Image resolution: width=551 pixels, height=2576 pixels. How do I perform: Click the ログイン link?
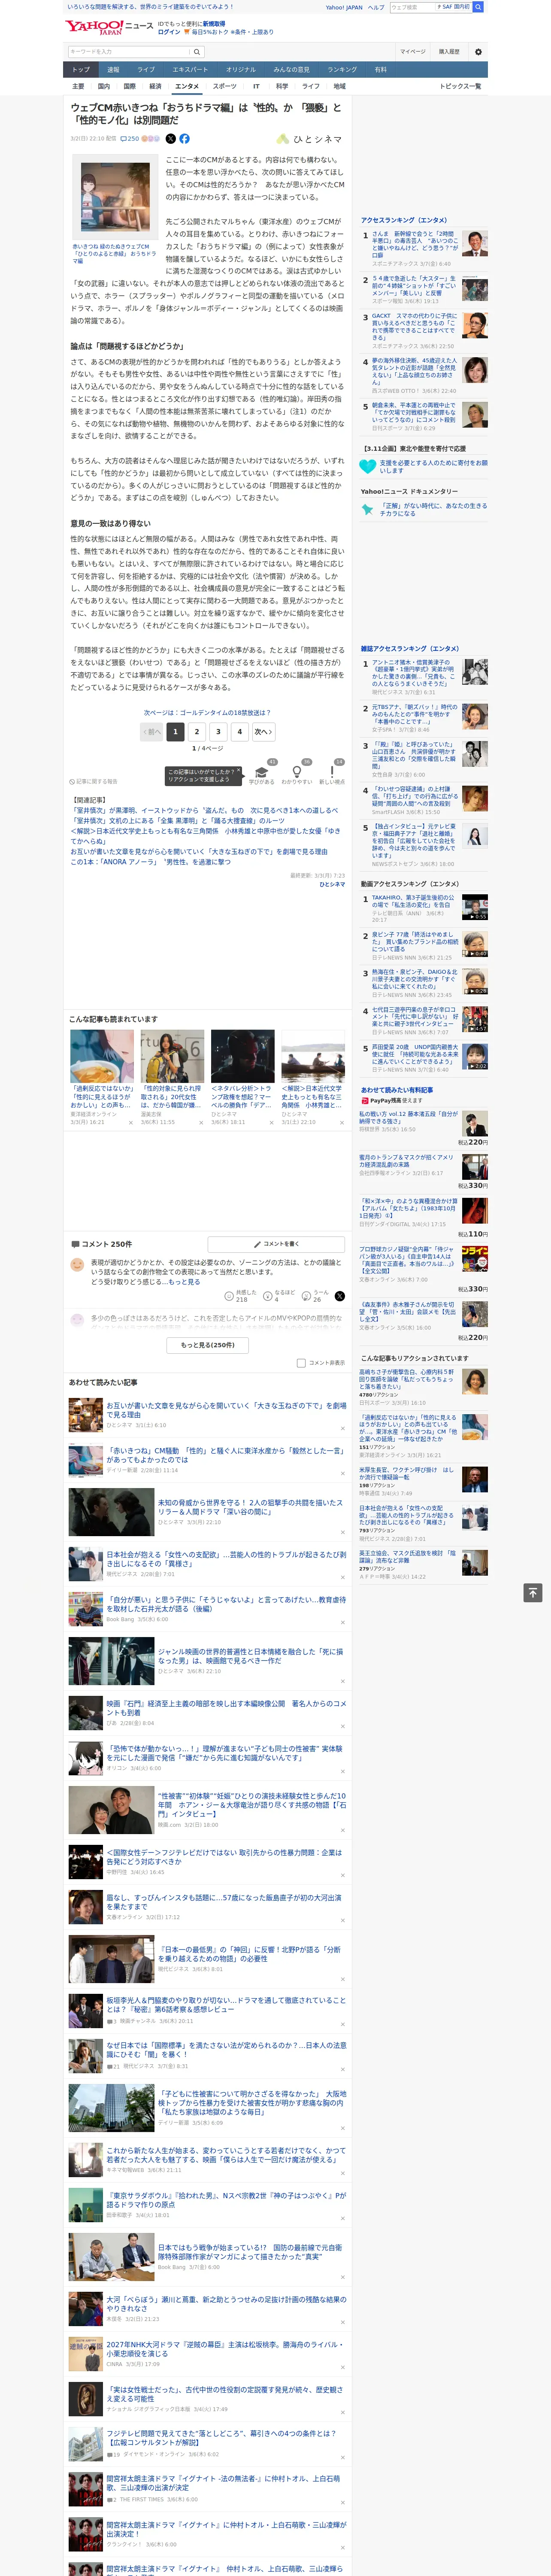tap(169, 32)
